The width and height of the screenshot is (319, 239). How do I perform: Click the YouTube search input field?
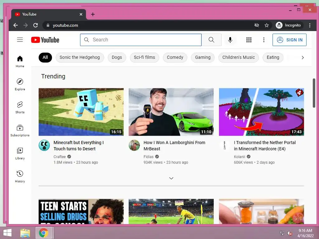tap(141, 40)
